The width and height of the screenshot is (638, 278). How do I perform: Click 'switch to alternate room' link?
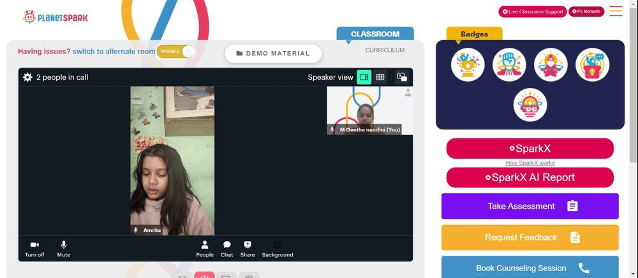pos(114,52)
